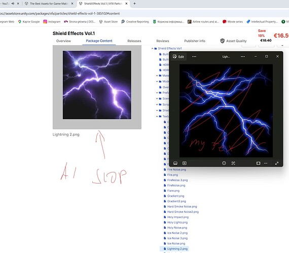
Task: Open the Instagram bookmark icon
Action: pos(45,22)
